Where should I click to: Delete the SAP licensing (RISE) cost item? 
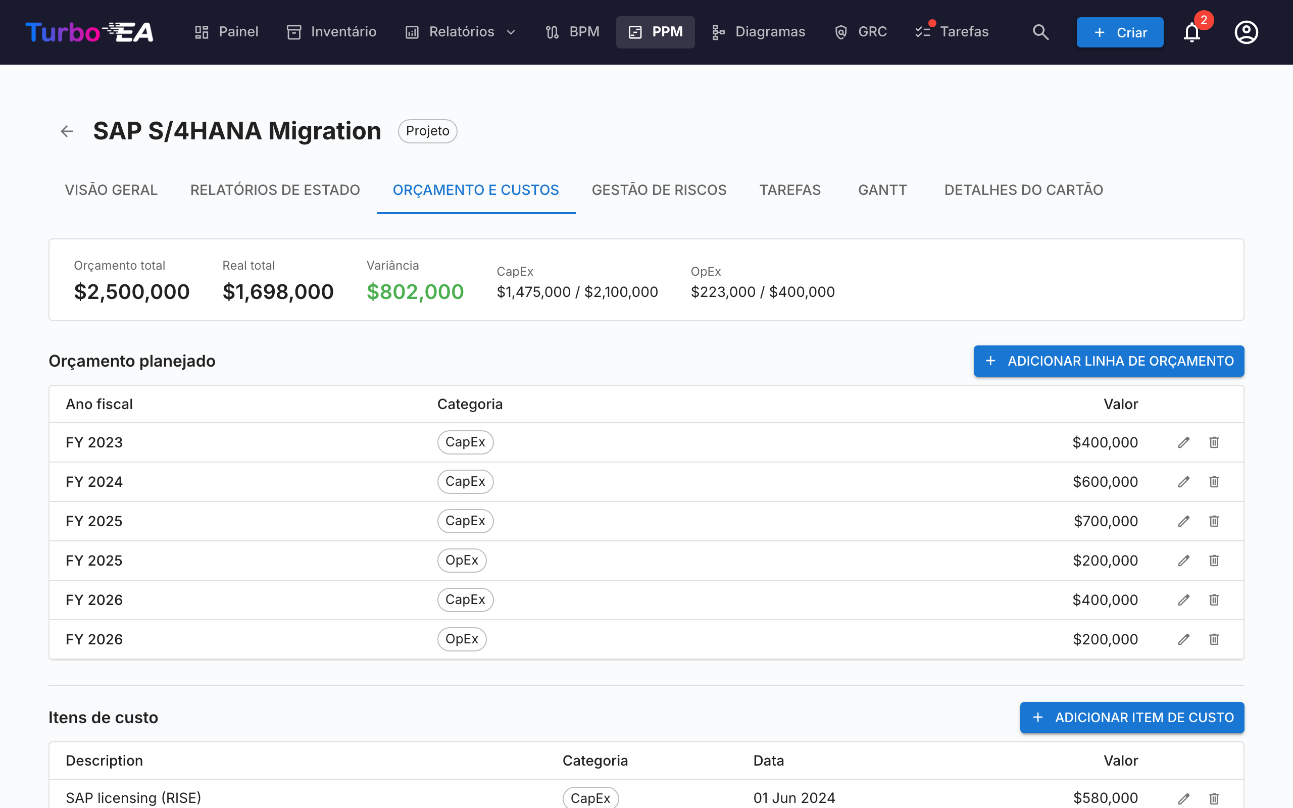point(1214,798)
